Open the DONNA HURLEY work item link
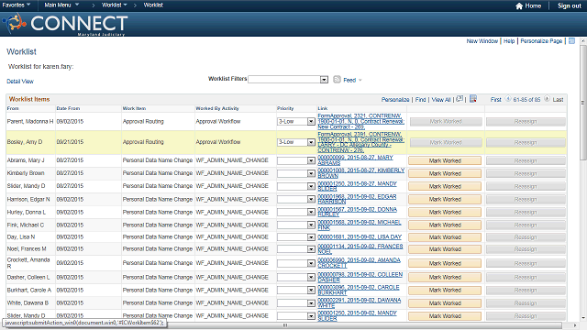This screenshot has width=587, height=330. [357, 212]
